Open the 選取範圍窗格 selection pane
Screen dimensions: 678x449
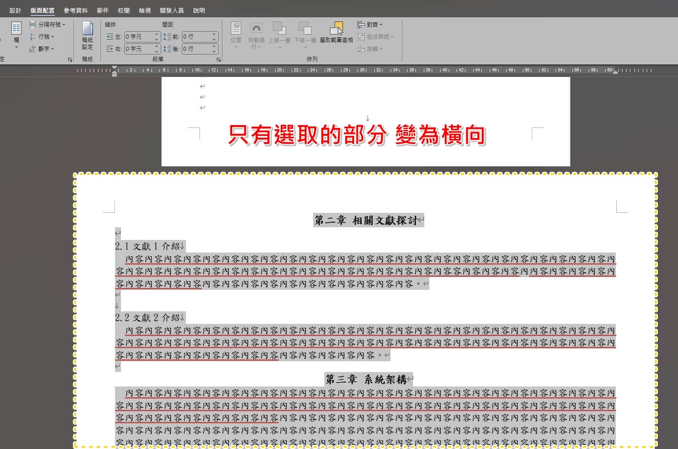(336, 33)
